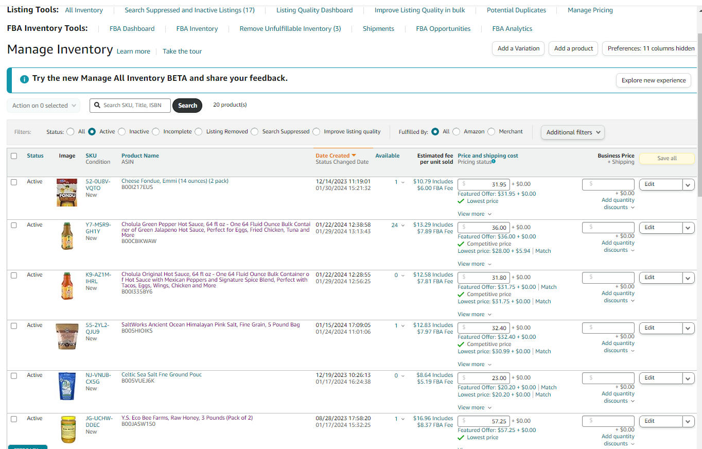The height and width of the screenshot is (449, 702).
Task: Choose Amazon under Fulfilled By
Action: [x=456, y=132]
